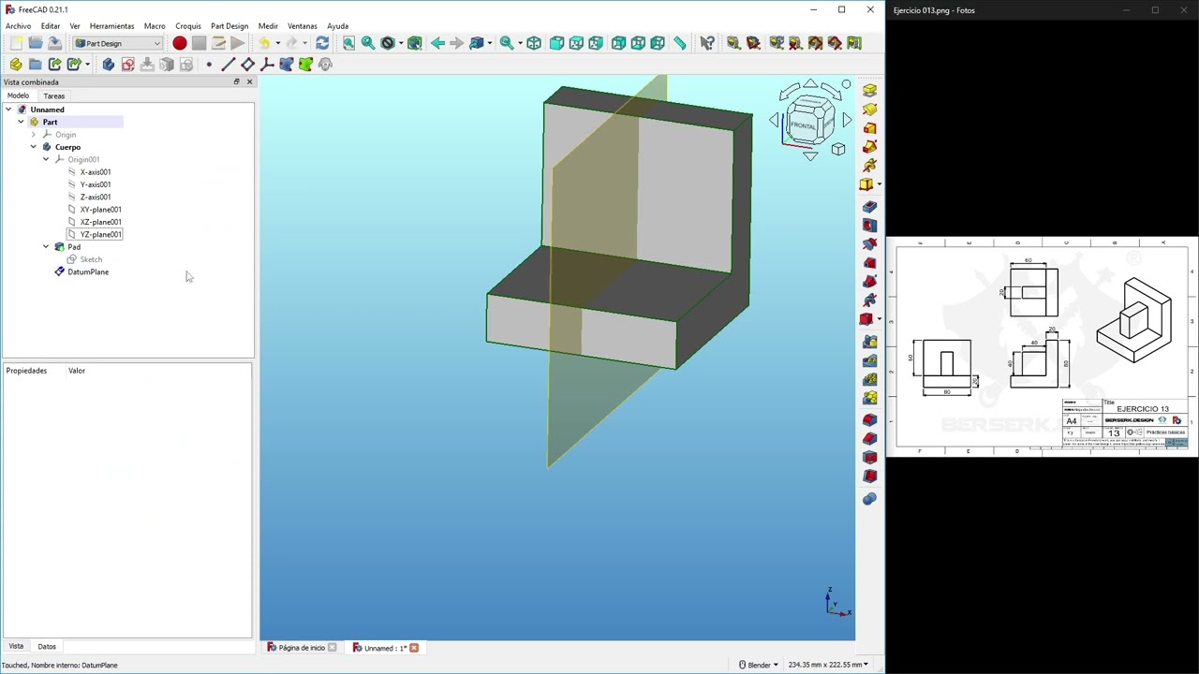The width and height of the screenshot is (1199, 674).
Task: Click the Chamfer tool icon
Action: 869,438
